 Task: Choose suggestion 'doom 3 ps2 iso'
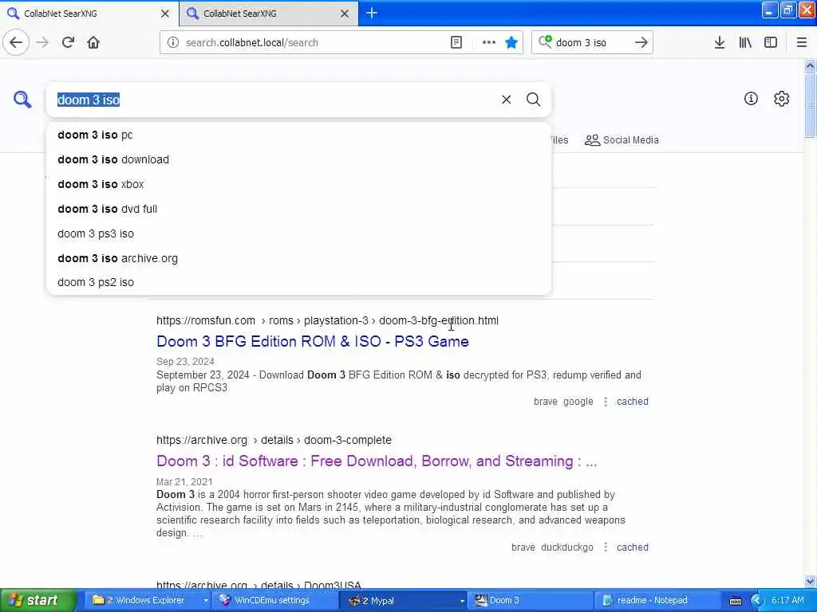coord(298,282)
